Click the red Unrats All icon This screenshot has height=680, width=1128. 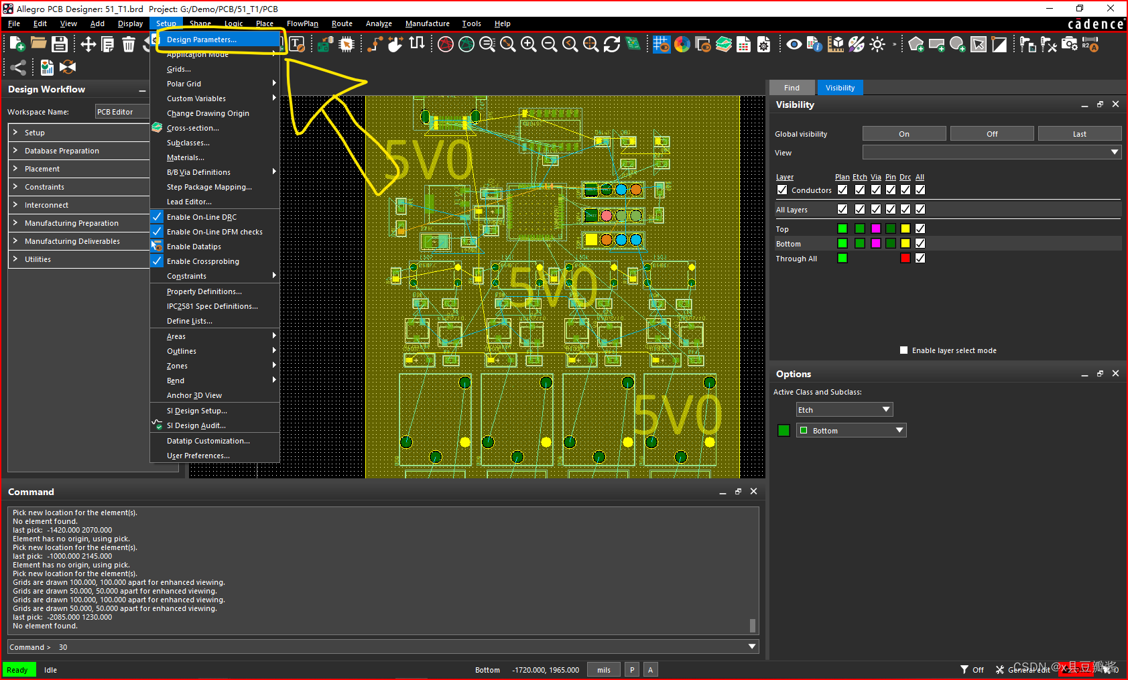click(446, 44)
